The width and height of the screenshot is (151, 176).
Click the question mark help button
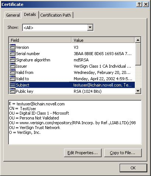[139, 4]
